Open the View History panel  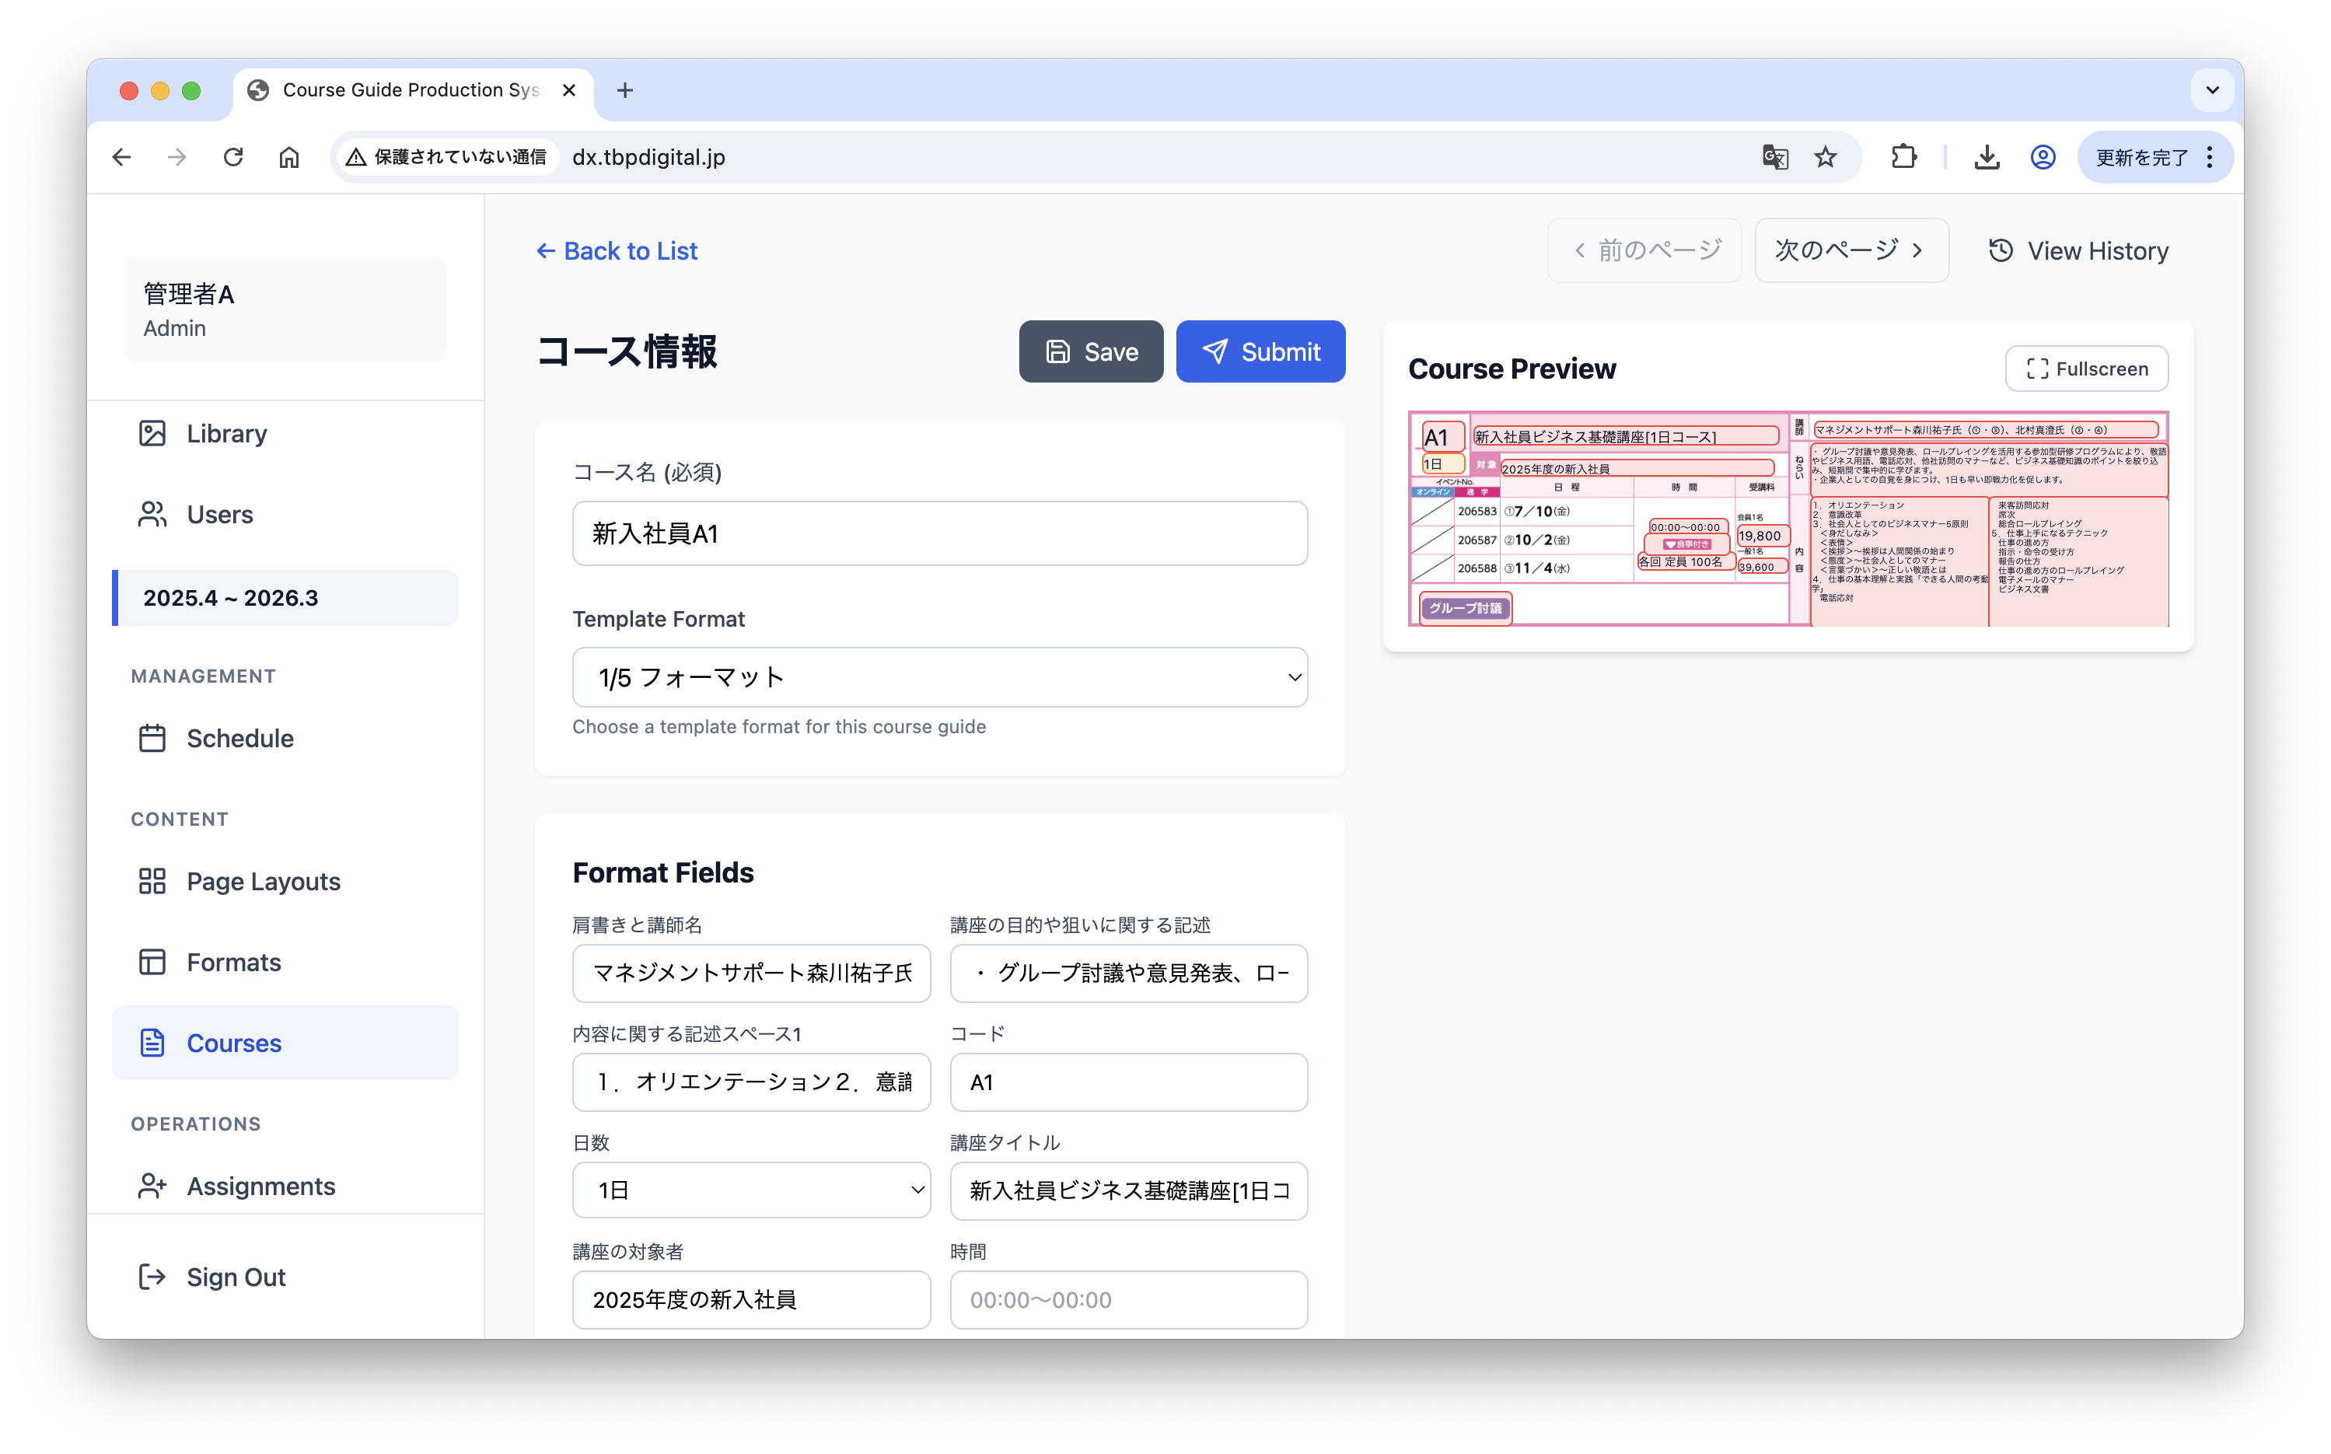(2078, 250)
